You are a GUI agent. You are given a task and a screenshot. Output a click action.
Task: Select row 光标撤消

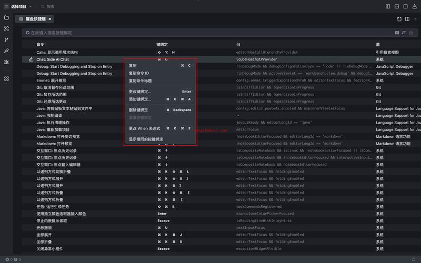pyautogui.click(x=221, y=228)
